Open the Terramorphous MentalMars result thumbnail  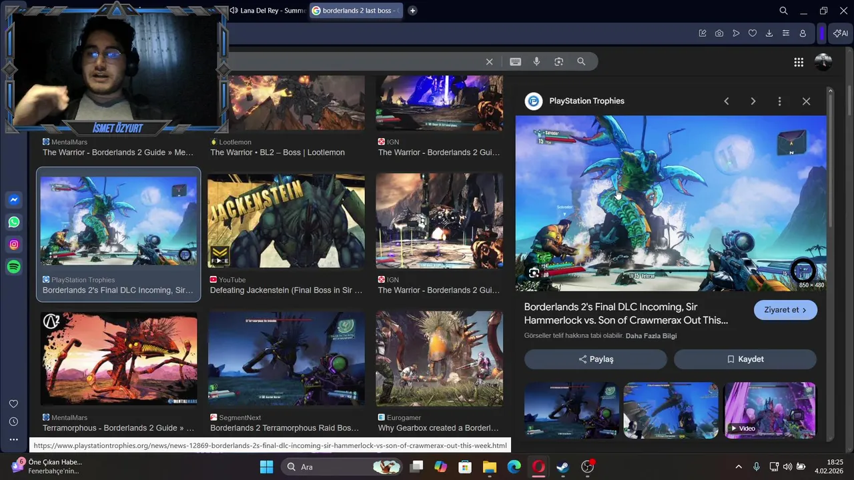tap(119, 358)
